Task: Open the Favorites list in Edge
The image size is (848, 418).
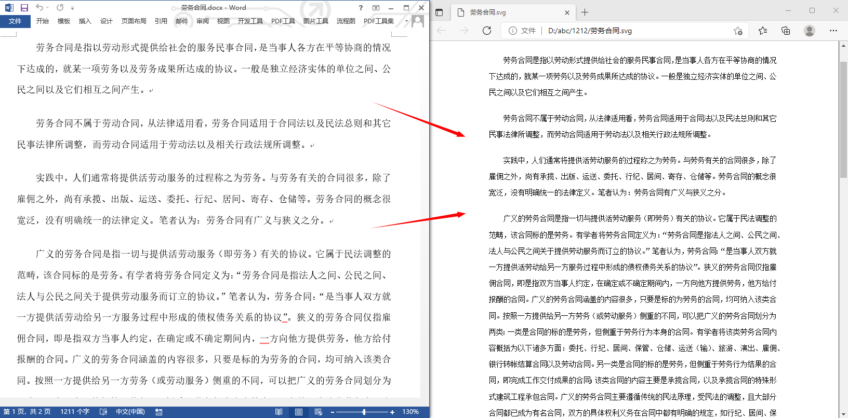Action: click(763, 31)
